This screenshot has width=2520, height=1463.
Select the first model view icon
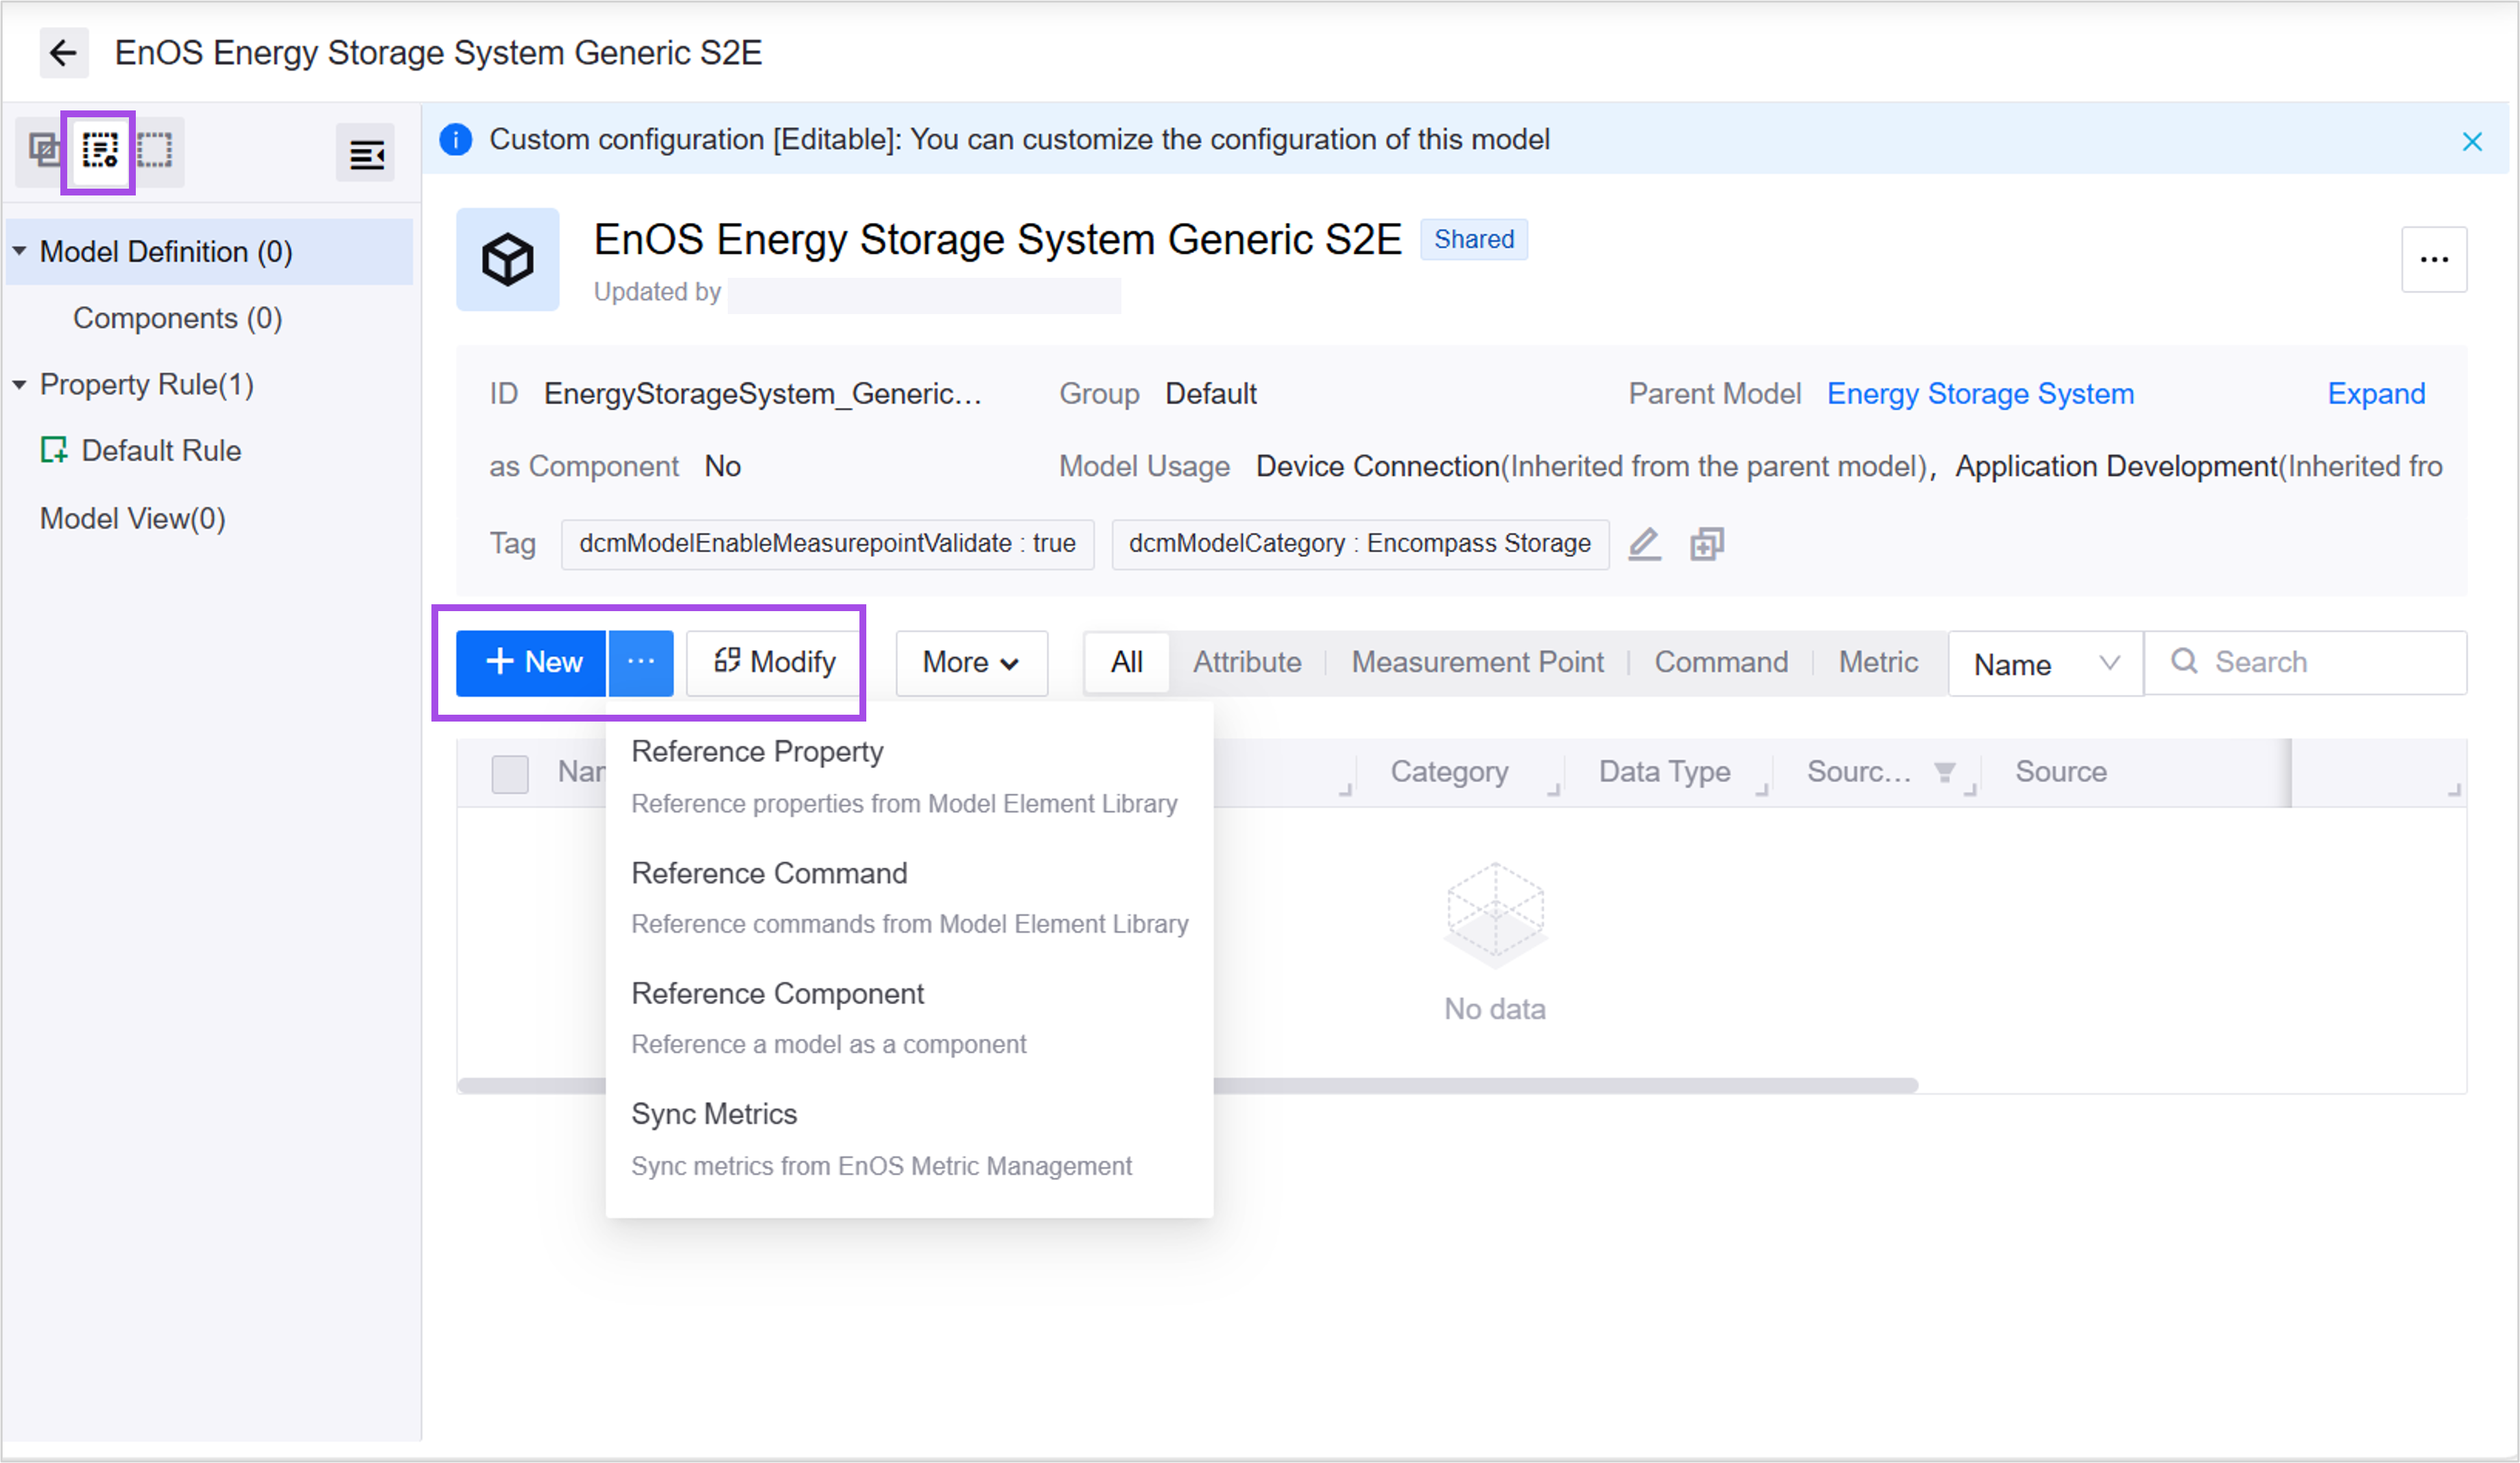click(44, 150)
